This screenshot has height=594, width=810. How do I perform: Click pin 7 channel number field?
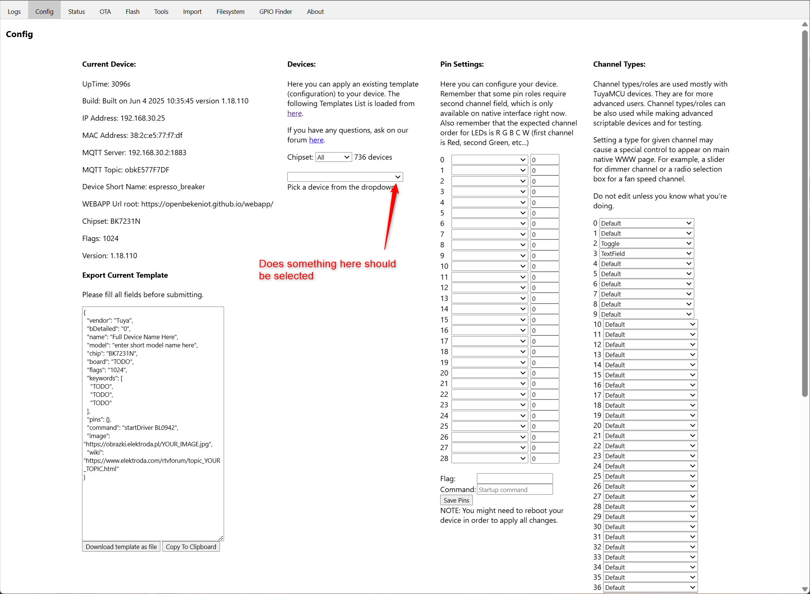point(545,234)
